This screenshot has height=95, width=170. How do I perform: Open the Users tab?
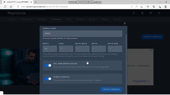pos(69,20)
